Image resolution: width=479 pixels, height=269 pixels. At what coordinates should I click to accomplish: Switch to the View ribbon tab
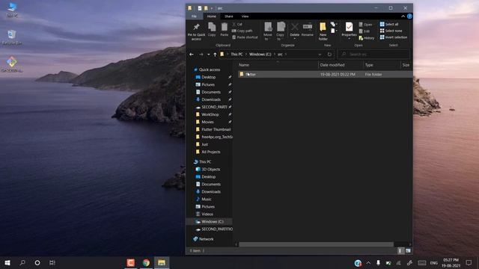245,16
